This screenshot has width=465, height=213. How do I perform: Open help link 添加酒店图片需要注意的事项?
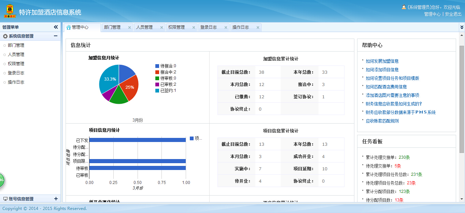(x=392, y=95)
